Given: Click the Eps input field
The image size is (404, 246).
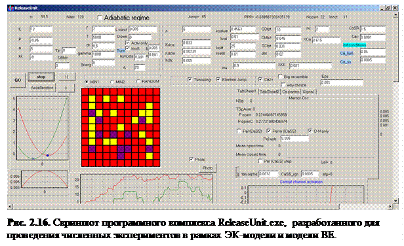Looking at the screenshot, I should [342, 82].
